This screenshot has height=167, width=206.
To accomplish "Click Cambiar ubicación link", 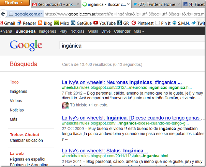I will [26, 140].
